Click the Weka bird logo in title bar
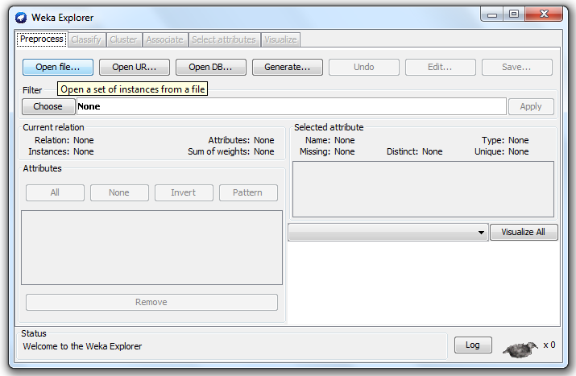This screenshot has width=576, height=376. click(21, 17)
